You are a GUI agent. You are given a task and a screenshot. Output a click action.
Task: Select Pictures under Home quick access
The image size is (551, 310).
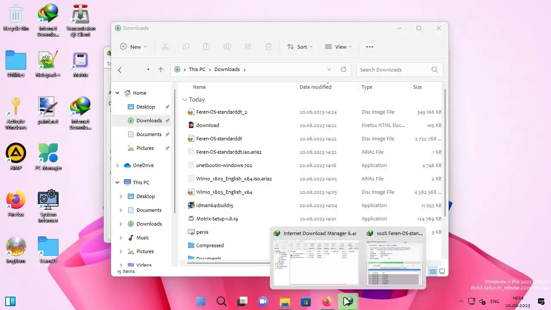[145, 148]
